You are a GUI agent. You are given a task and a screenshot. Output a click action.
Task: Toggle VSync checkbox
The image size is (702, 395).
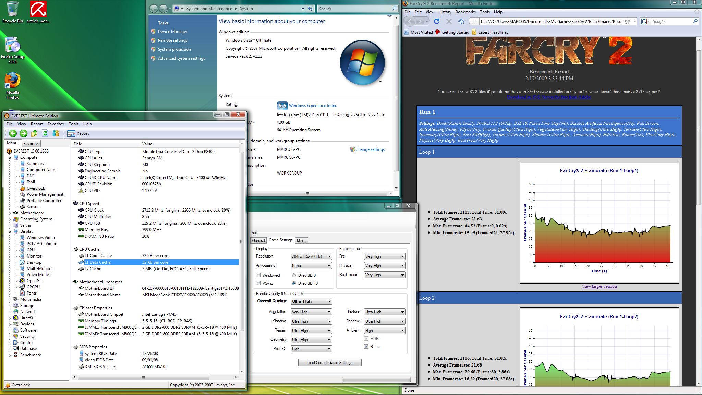coord(258,283)
